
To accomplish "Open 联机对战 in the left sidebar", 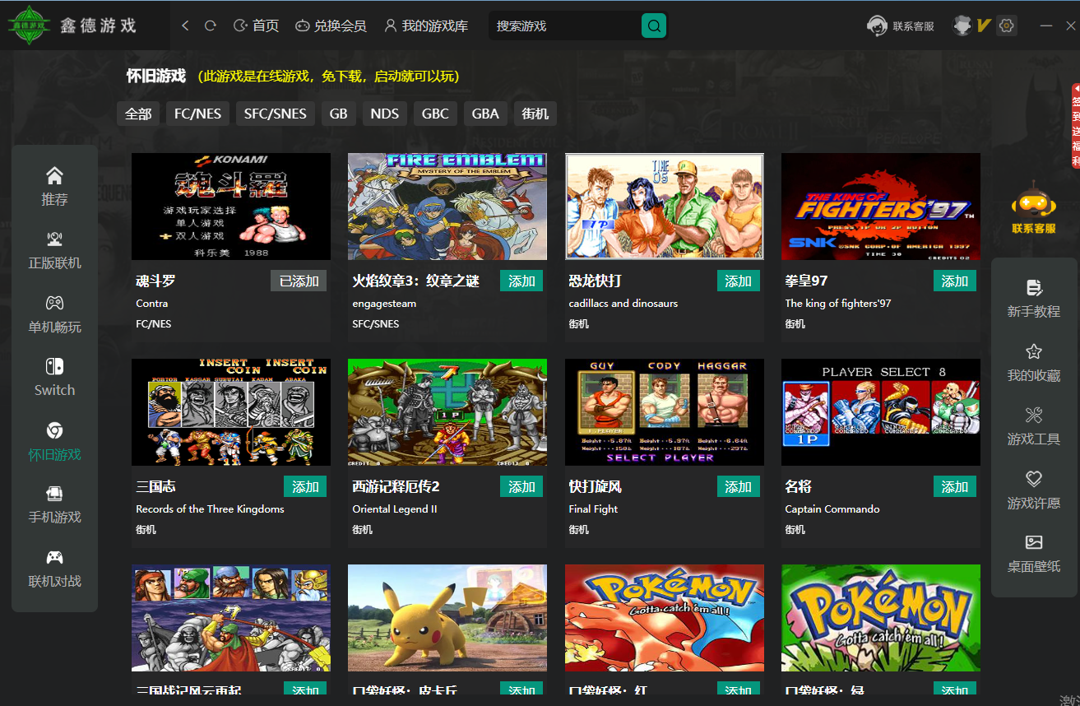I will point(54,569).
